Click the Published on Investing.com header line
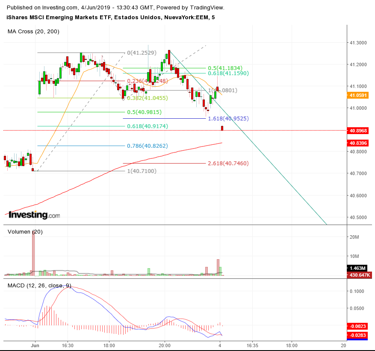The width and height of the screenshot is (375, 351). [115, 7]
